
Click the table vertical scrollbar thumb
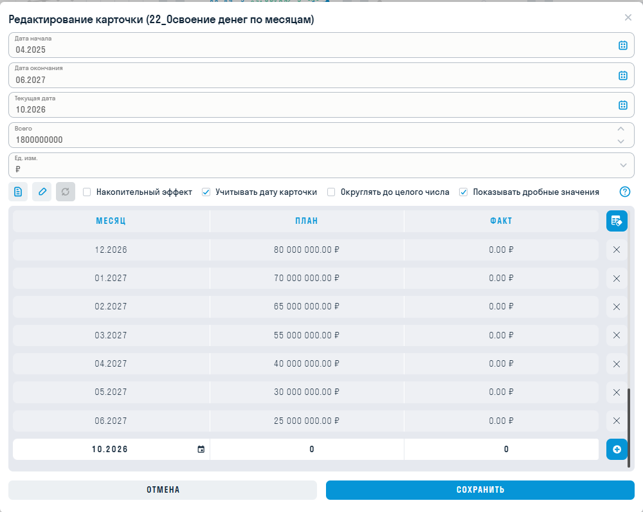click(629, 428)
